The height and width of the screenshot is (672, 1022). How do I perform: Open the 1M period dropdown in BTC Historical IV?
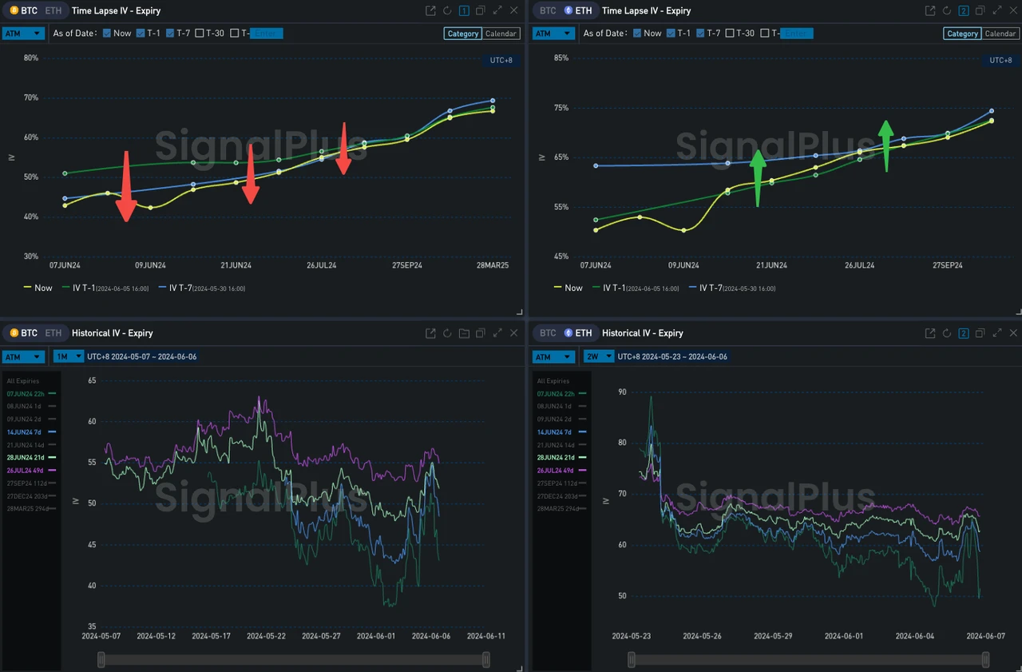68,356
